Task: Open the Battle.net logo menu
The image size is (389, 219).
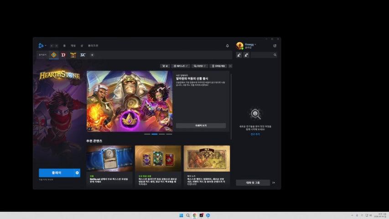Action: point(42,46)
